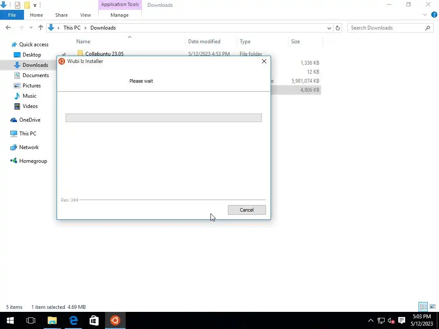Click the Forward navigation arrow
Image resolution: width=439 pixels, height=329 pixels.
[21, 28]
